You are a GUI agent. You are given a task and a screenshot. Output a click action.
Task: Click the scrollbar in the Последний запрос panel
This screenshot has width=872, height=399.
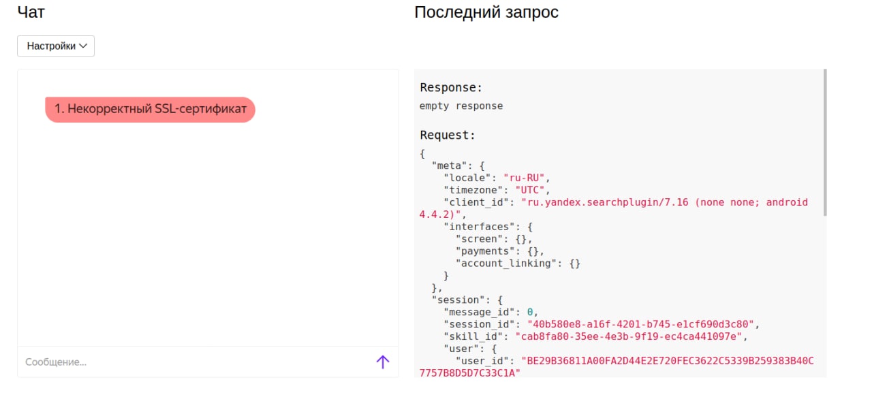(825, 142)
